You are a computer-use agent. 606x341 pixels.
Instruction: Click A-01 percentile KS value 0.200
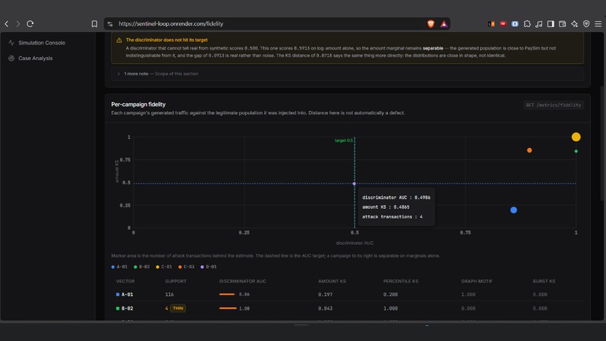[390, 294]
